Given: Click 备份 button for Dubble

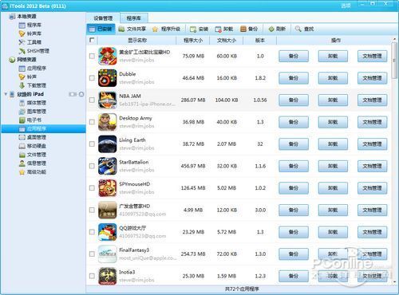Looking at the screenshot, I should click(x=294, y=78).
